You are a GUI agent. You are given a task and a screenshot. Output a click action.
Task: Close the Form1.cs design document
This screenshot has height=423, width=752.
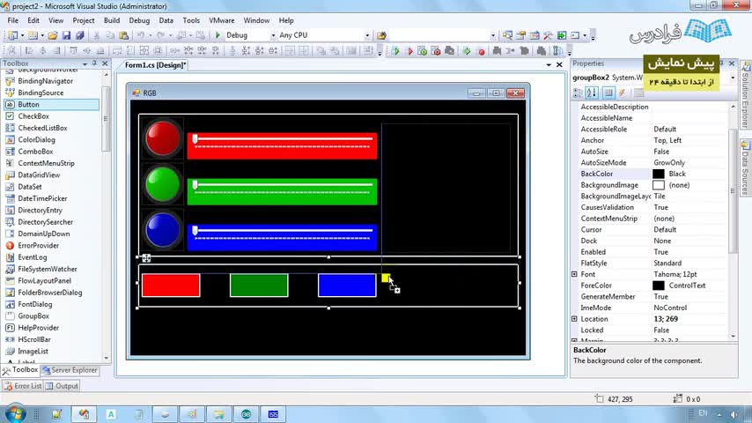pyautogui.click(x=559, y=64)
